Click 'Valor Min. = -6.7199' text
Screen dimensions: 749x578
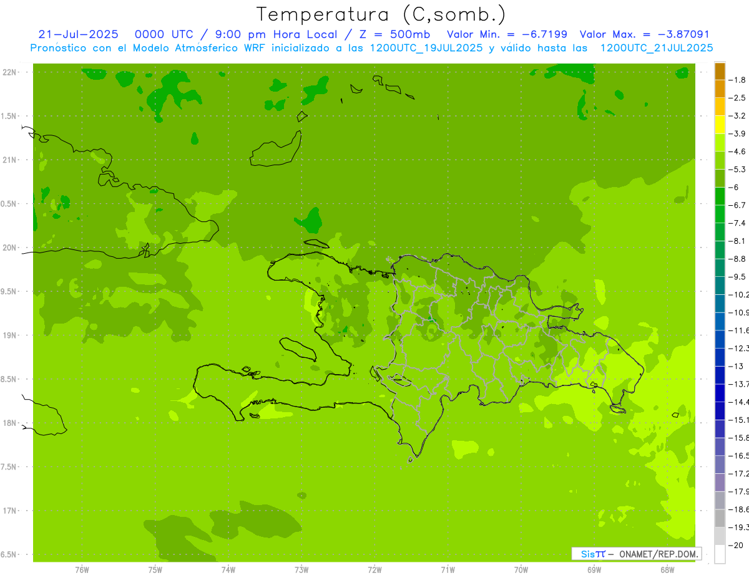point(507,34)
